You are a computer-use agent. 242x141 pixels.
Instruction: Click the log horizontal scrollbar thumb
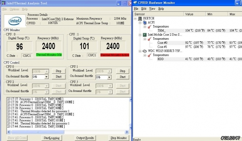[38, 132]
